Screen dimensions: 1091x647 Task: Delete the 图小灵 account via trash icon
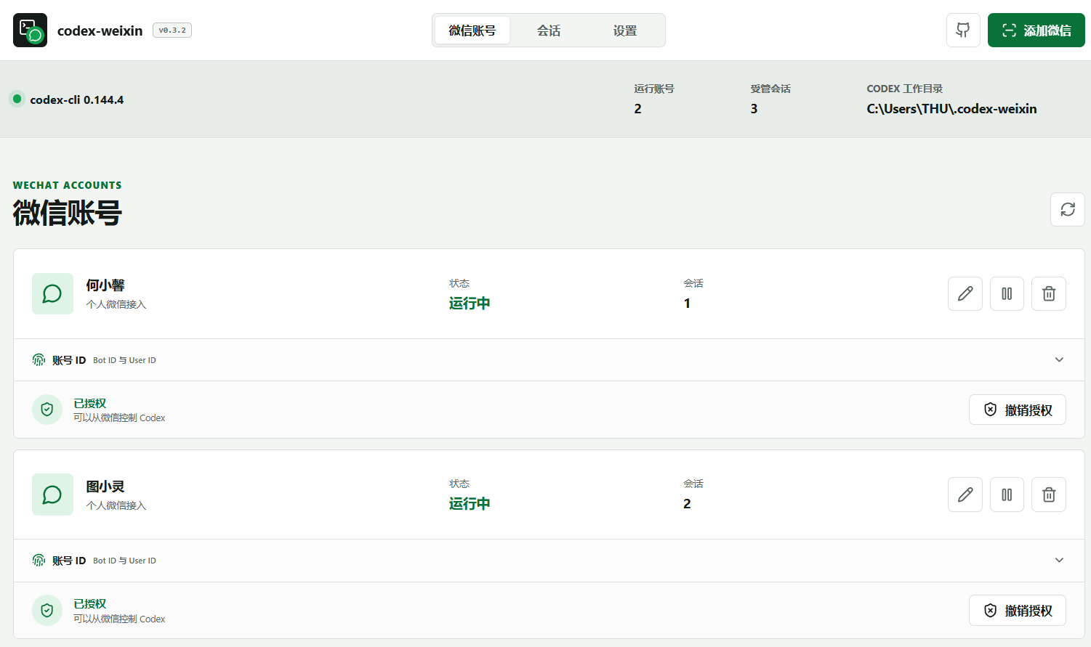(1049, 495)
